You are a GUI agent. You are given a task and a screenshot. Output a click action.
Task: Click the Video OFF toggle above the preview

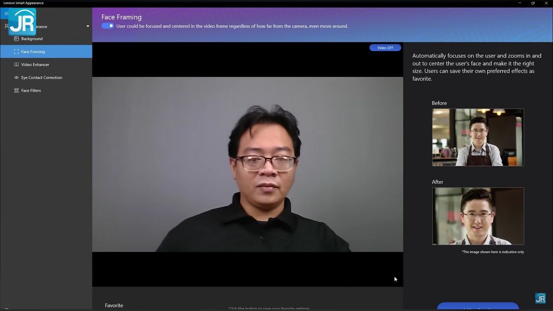[385, 48]
